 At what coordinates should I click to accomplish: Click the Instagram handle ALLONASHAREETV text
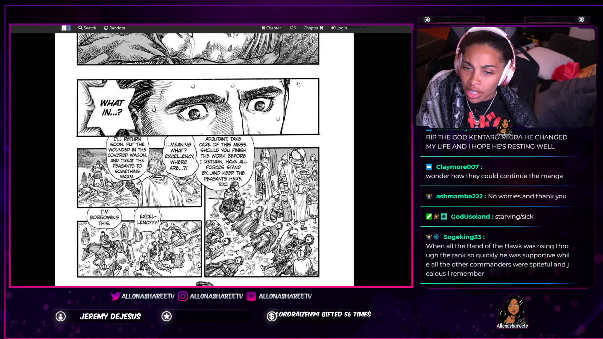tap(216, 296)
